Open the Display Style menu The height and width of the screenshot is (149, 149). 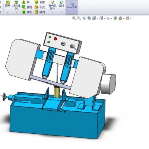pyautogui.click(x=101, y=18)
